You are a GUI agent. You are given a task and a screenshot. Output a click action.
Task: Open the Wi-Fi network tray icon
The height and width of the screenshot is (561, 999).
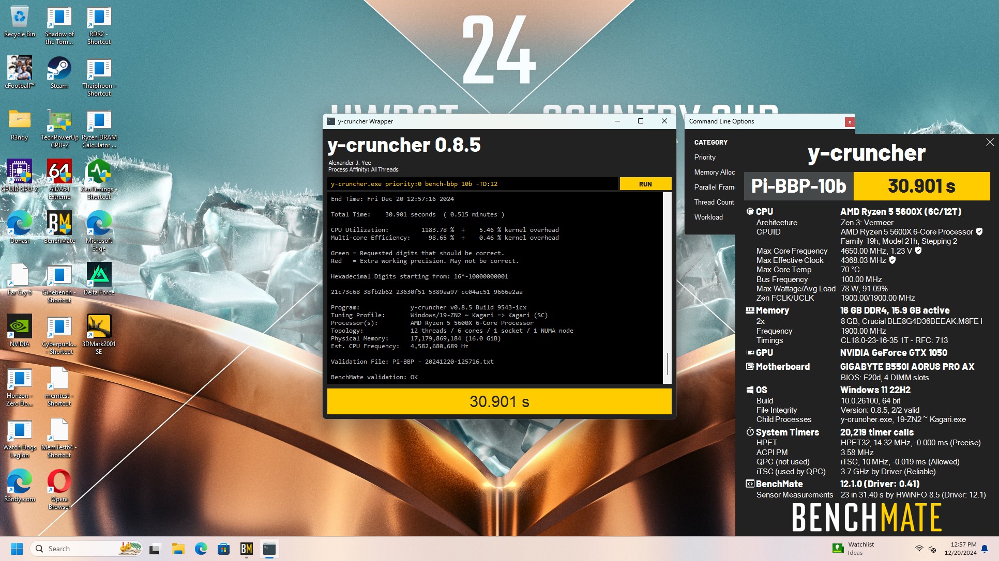(919, 549)
